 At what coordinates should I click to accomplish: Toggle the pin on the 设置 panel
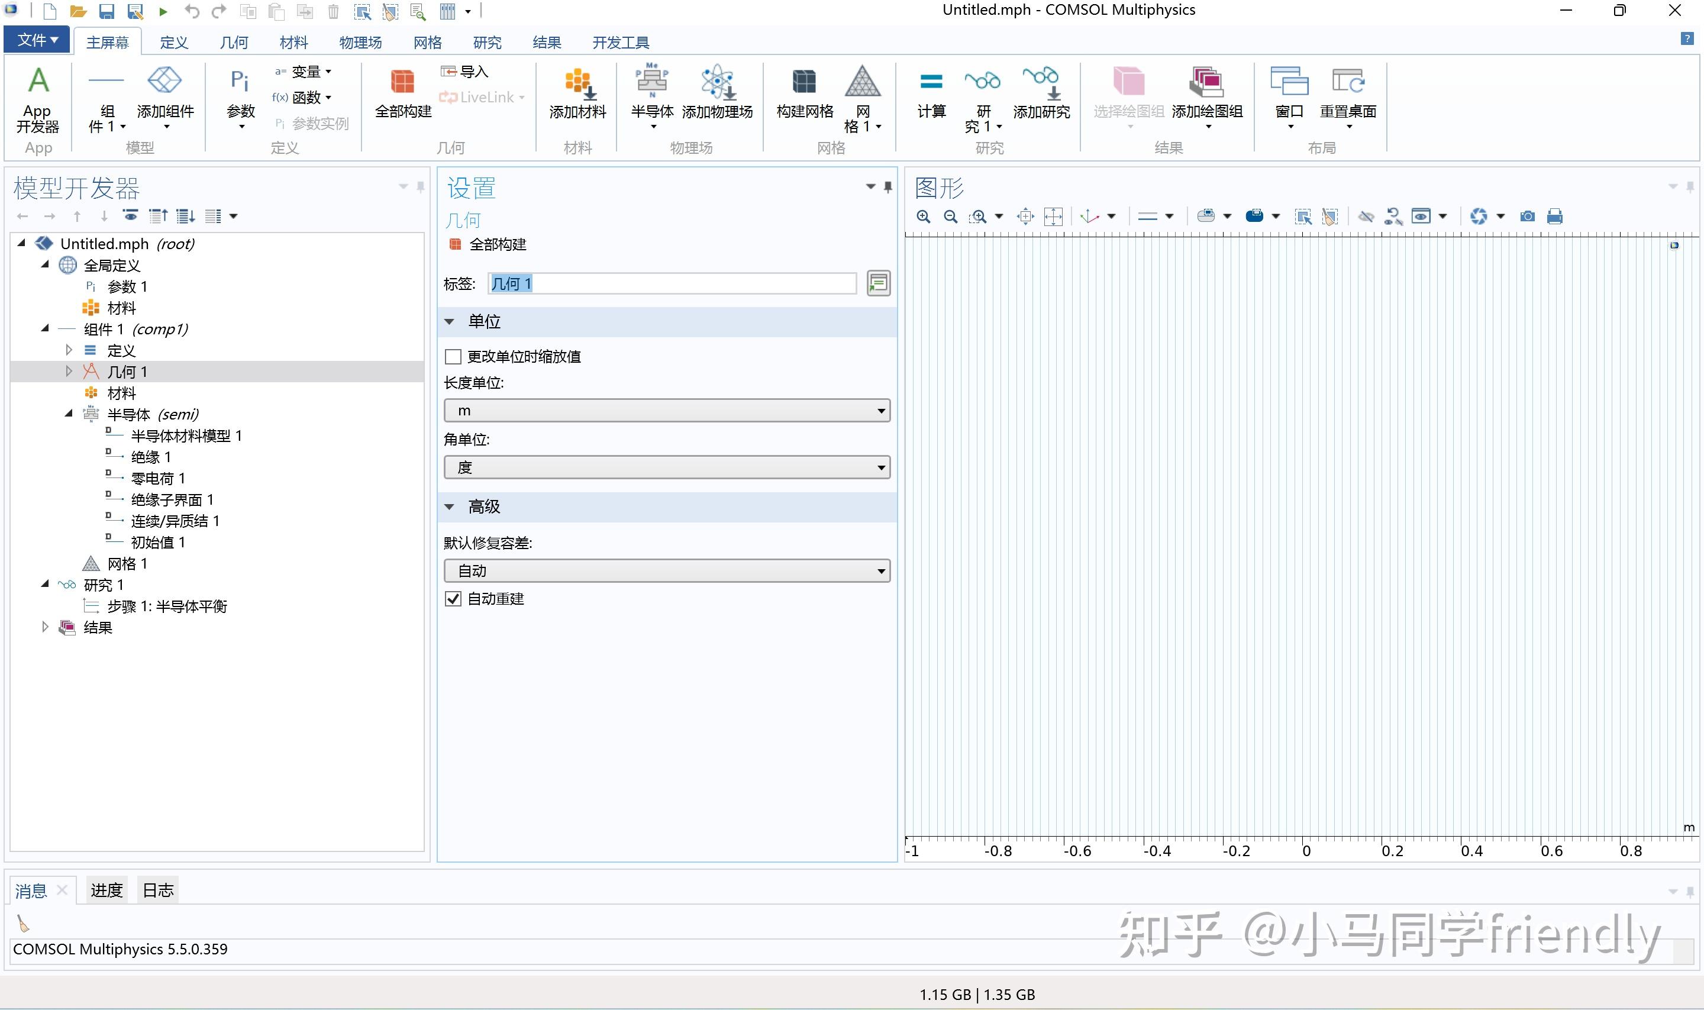(x=887, y=187)
